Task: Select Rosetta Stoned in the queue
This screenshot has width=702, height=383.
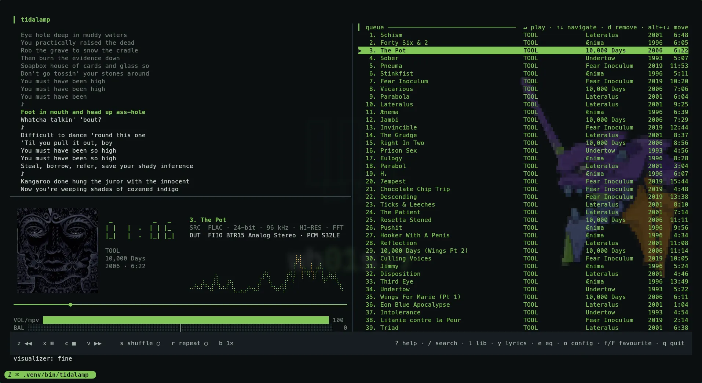Action: [523, 220]
